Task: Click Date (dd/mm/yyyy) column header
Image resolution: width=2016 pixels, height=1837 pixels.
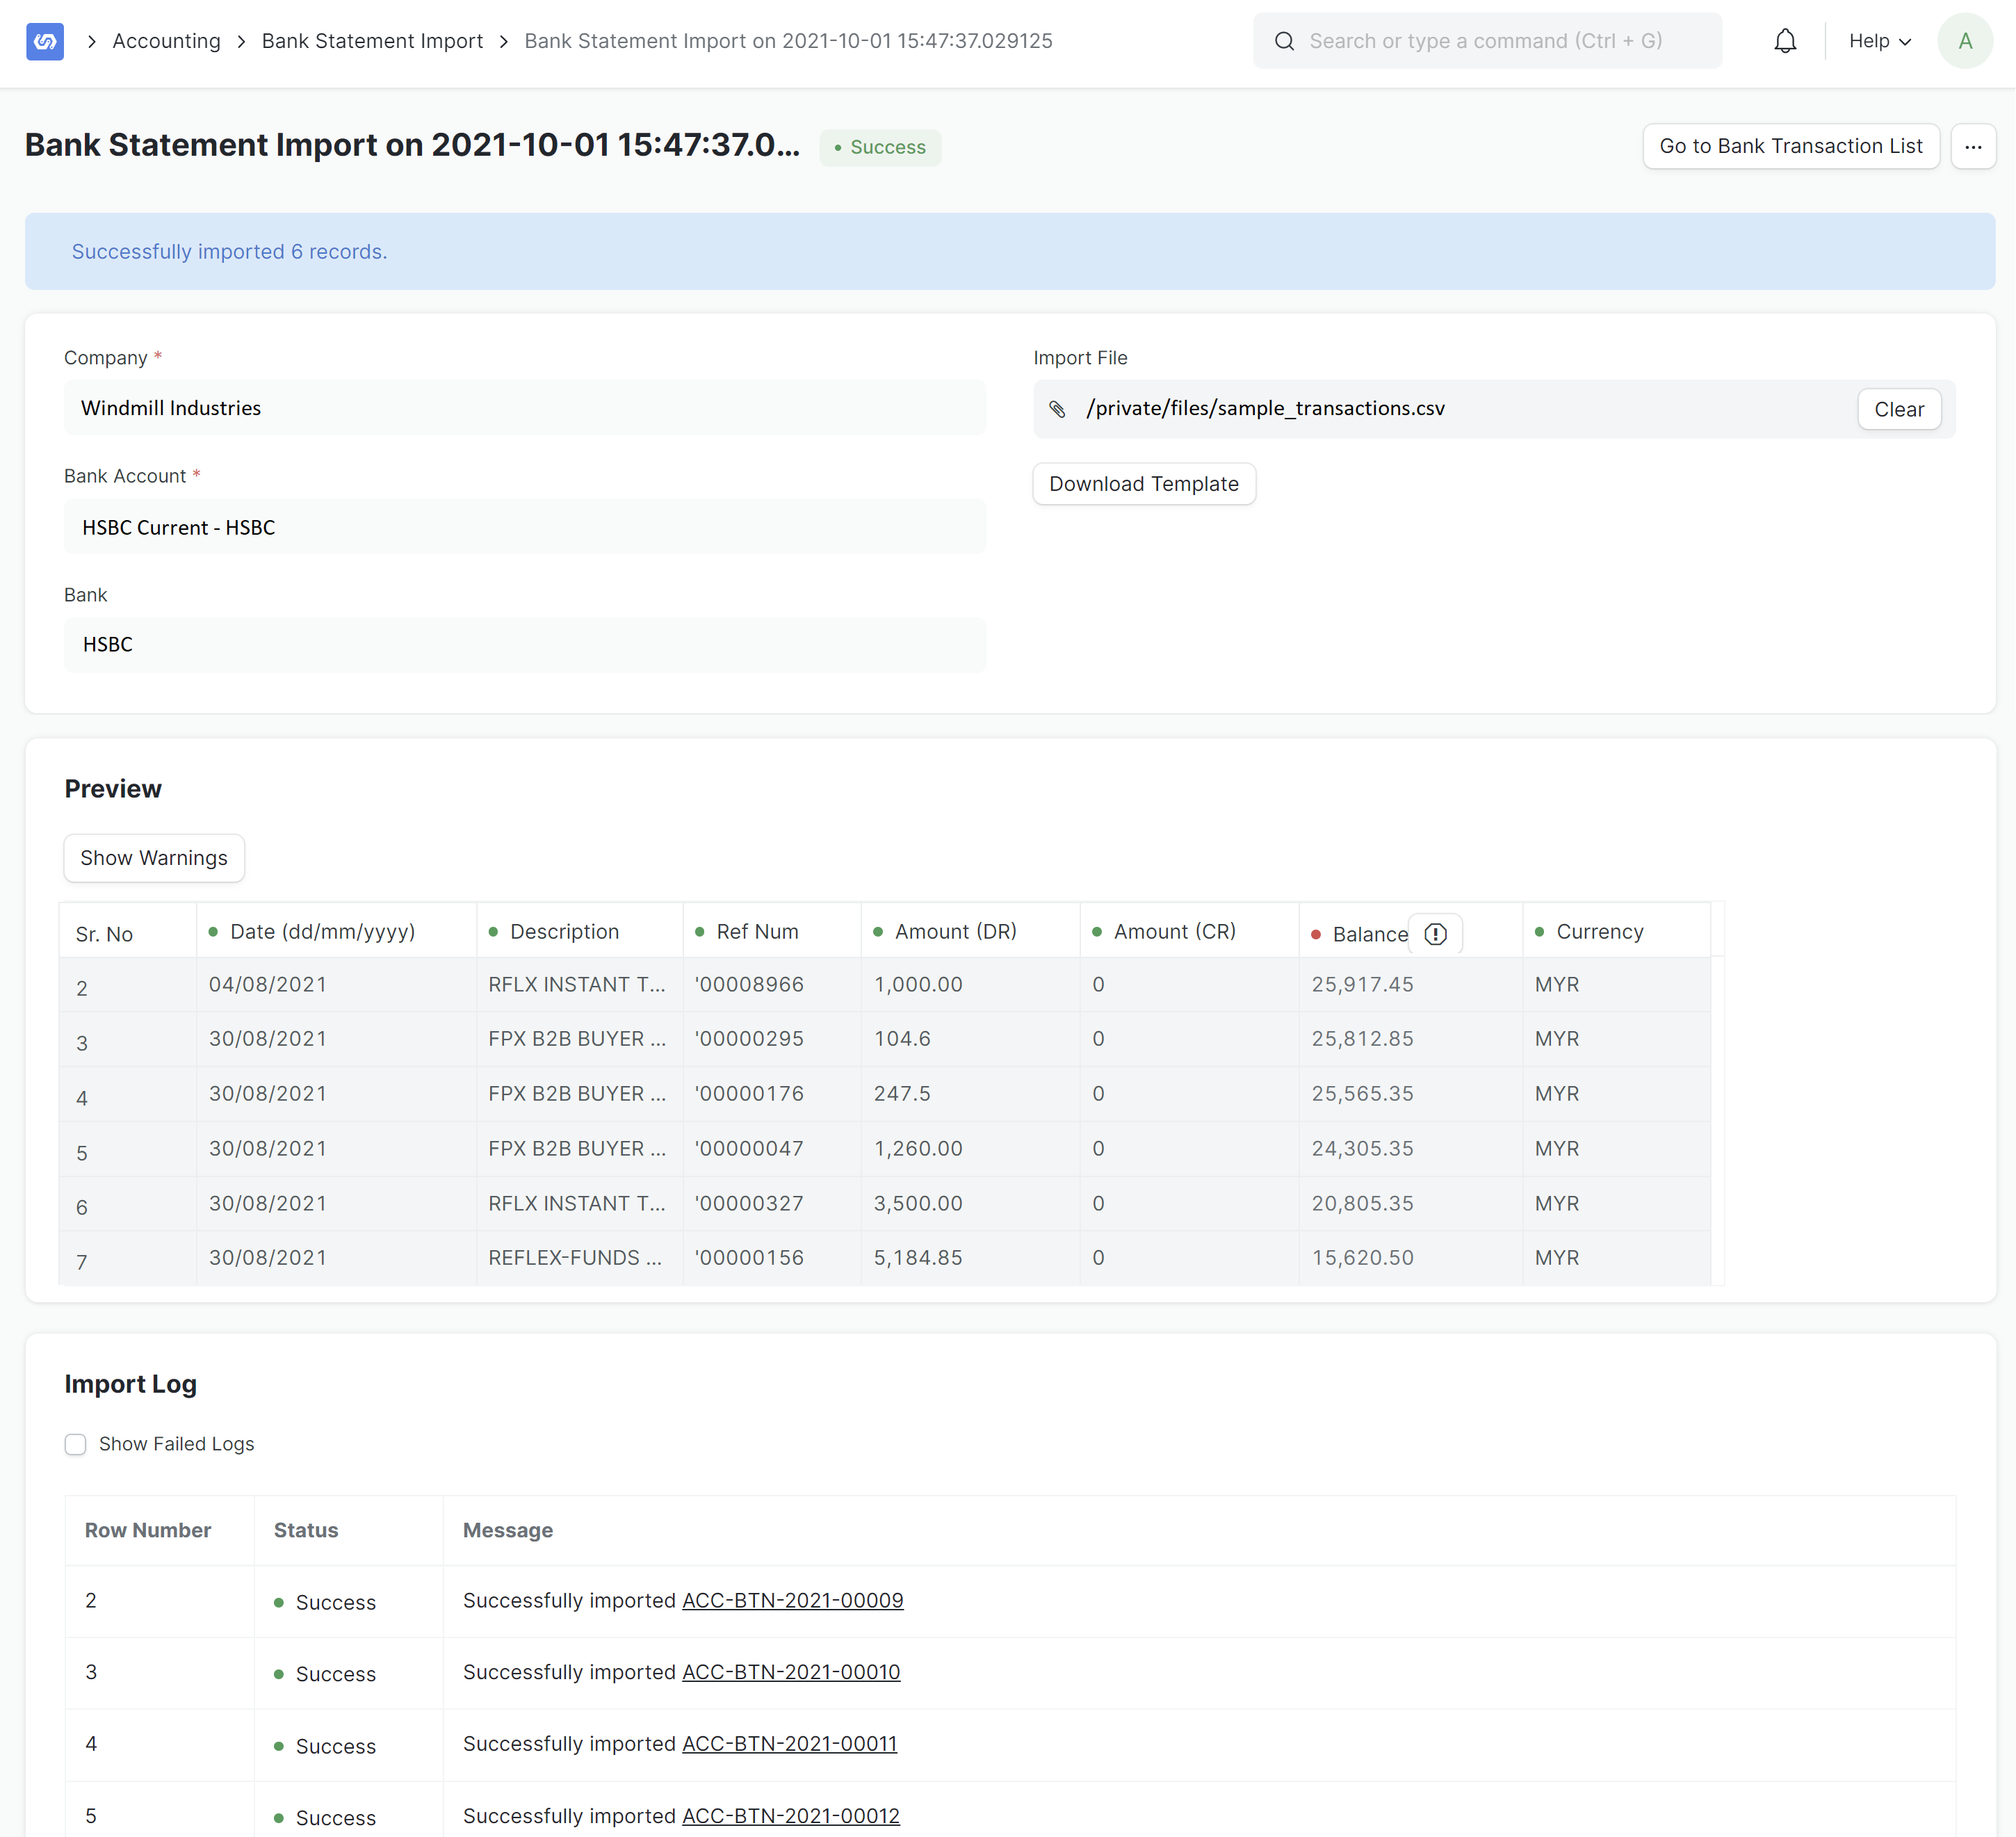Action: (336, 932)
